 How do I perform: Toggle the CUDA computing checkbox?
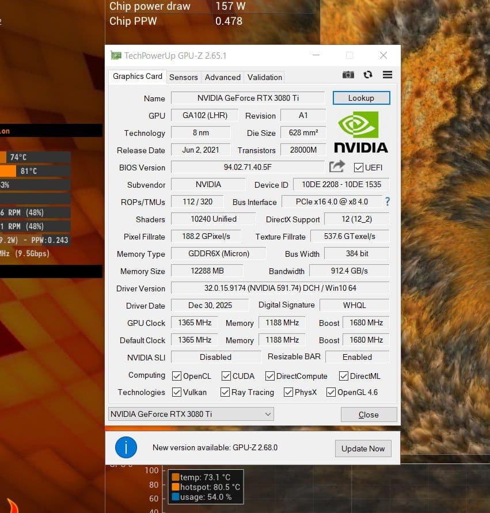tap(225, 376)
